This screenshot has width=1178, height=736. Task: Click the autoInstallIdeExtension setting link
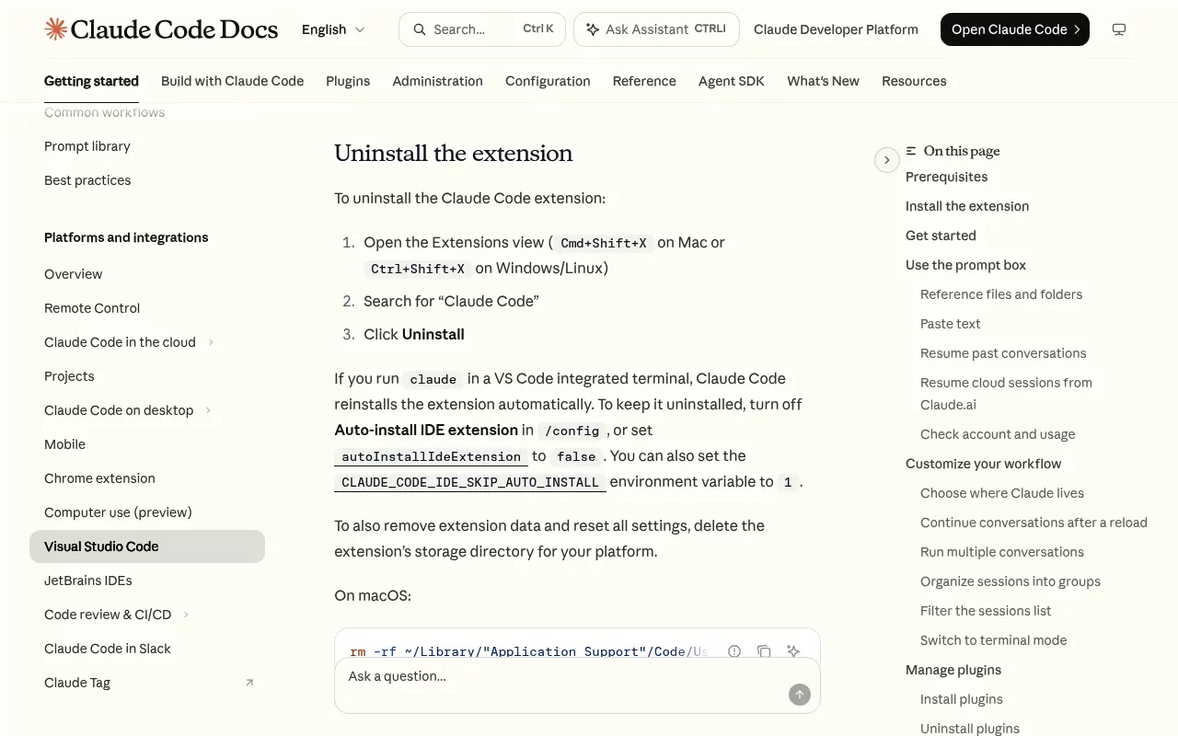click(x=431, y=456)
